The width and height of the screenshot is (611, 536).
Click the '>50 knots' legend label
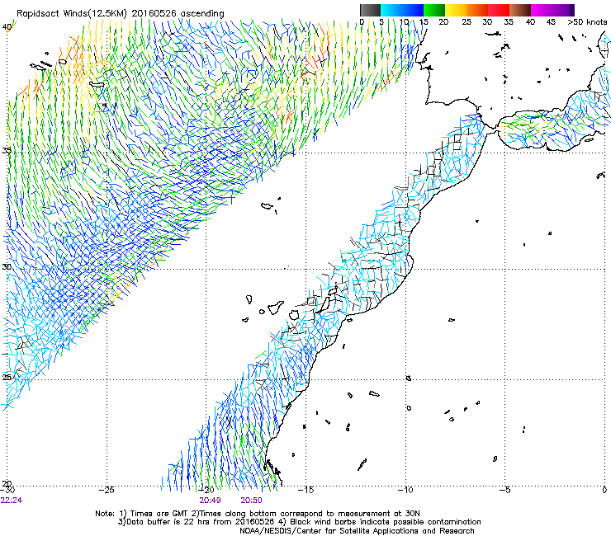tap(587, 21)
